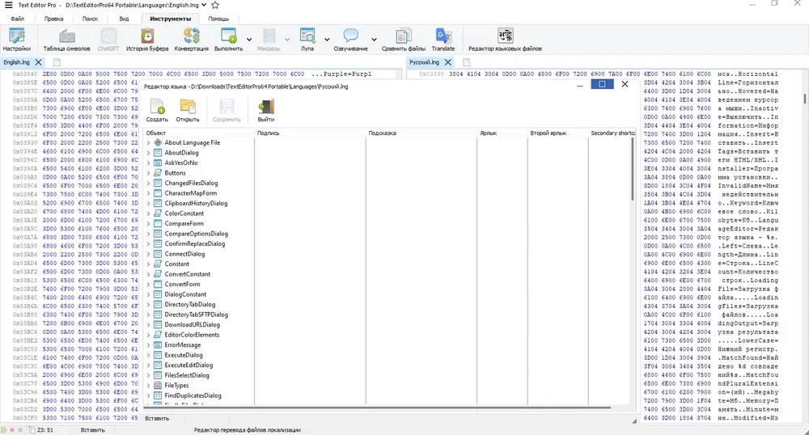Open the Вид menu tab

(x=124, y=19)
